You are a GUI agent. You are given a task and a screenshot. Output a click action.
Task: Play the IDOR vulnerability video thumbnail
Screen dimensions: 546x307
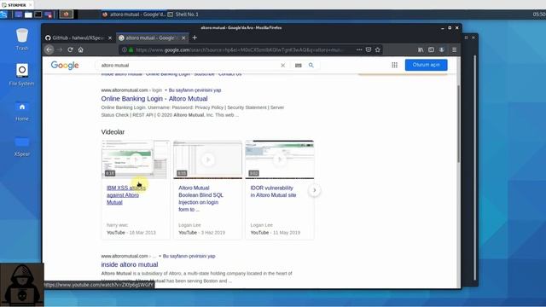280,159
